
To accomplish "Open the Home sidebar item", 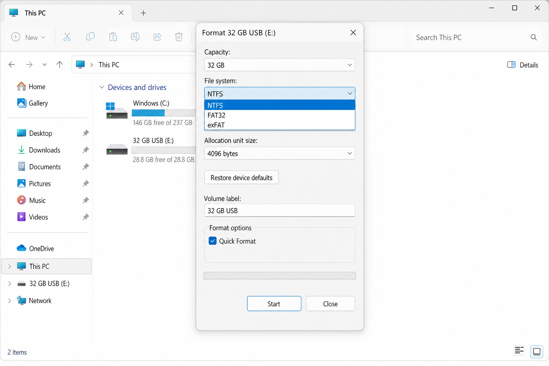I will point(31,86).
